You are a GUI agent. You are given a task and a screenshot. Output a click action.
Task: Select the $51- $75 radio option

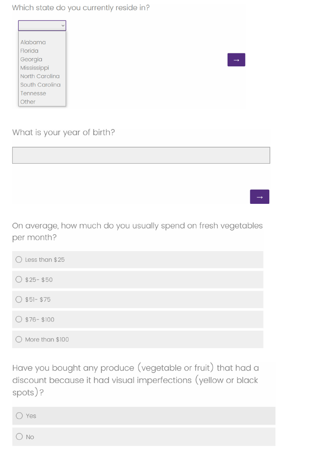coord(19,299)
